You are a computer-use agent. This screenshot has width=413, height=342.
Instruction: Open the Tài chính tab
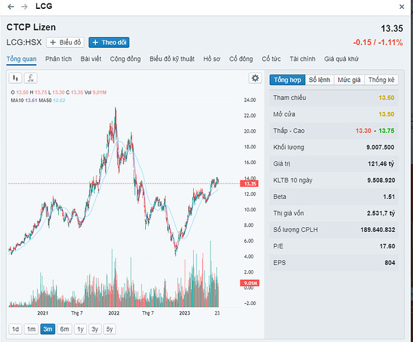pyautogui.click(x=303, y=60)
